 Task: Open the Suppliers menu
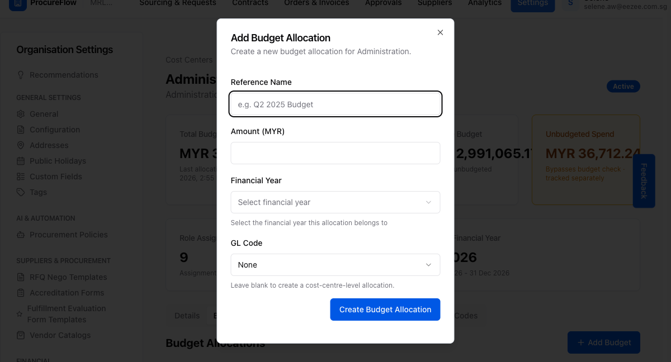[434, 3]
